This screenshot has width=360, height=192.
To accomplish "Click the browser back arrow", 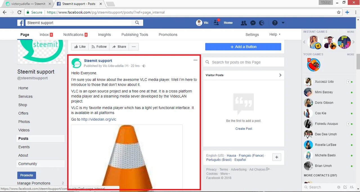I will [4, 12].
